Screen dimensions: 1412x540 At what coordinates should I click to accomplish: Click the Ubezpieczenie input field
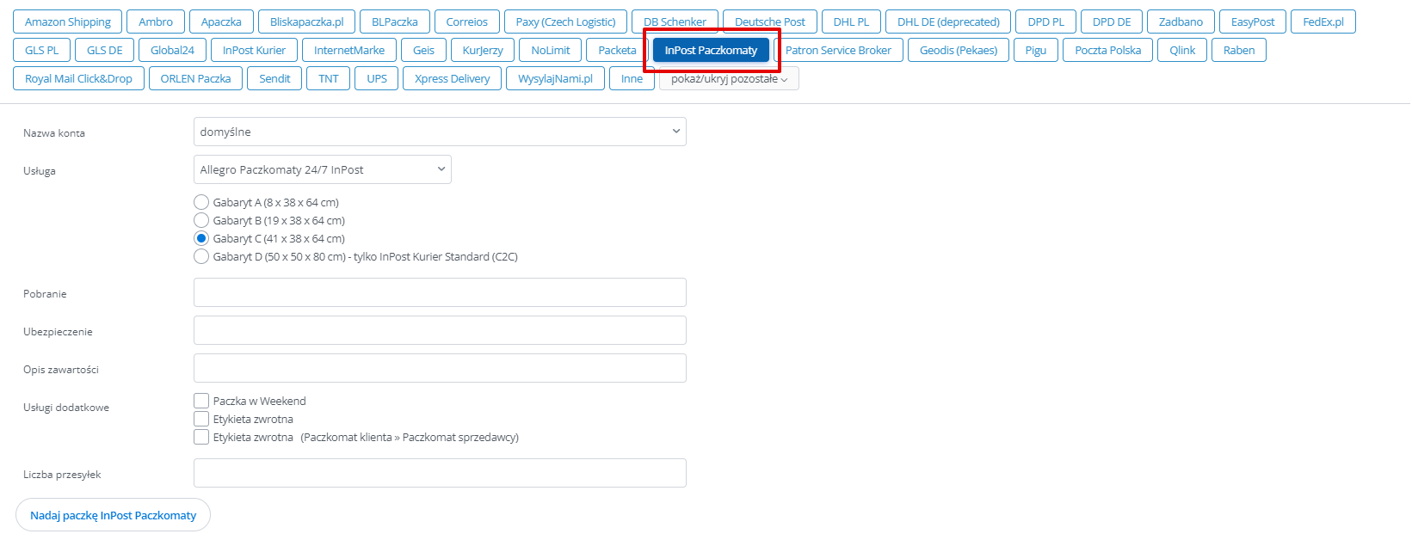440,330
